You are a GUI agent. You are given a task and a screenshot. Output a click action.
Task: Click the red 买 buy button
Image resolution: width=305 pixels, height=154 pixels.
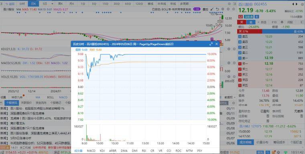pyautogui.click(x=242, y=22)
